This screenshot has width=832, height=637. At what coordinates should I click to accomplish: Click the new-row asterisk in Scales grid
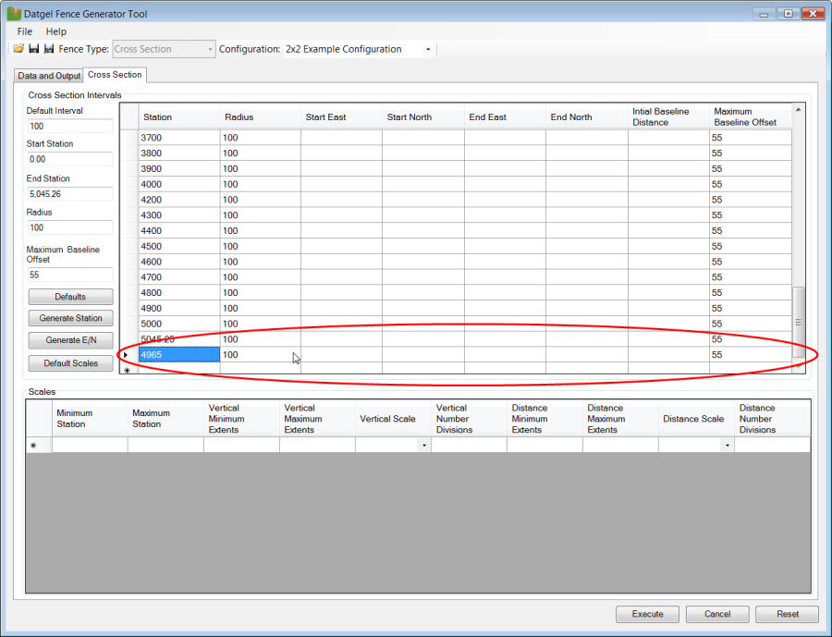tap(34, 446)
